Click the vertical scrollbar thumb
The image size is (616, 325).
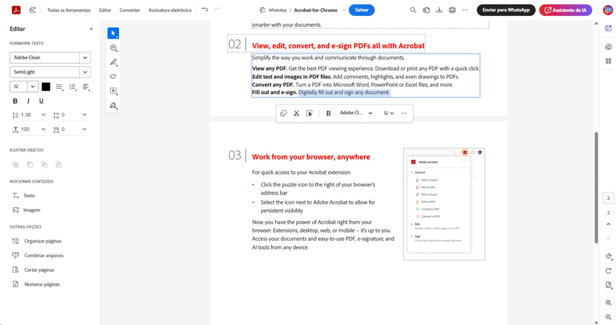[x=596, y=188]
